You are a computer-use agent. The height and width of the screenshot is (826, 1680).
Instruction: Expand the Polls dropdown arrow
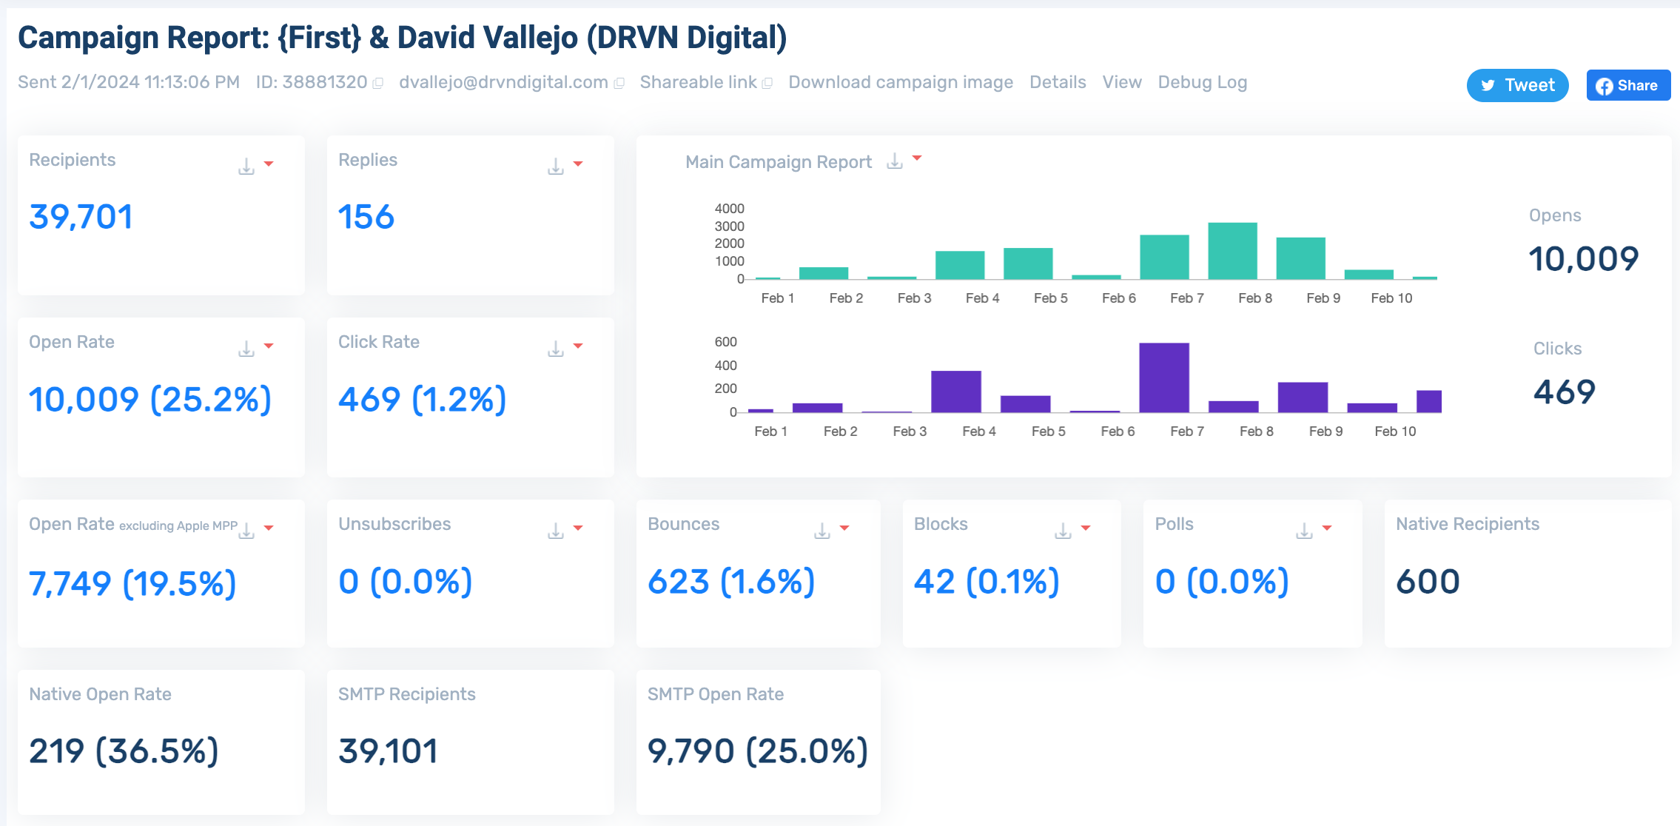[x=1327, y=528]
